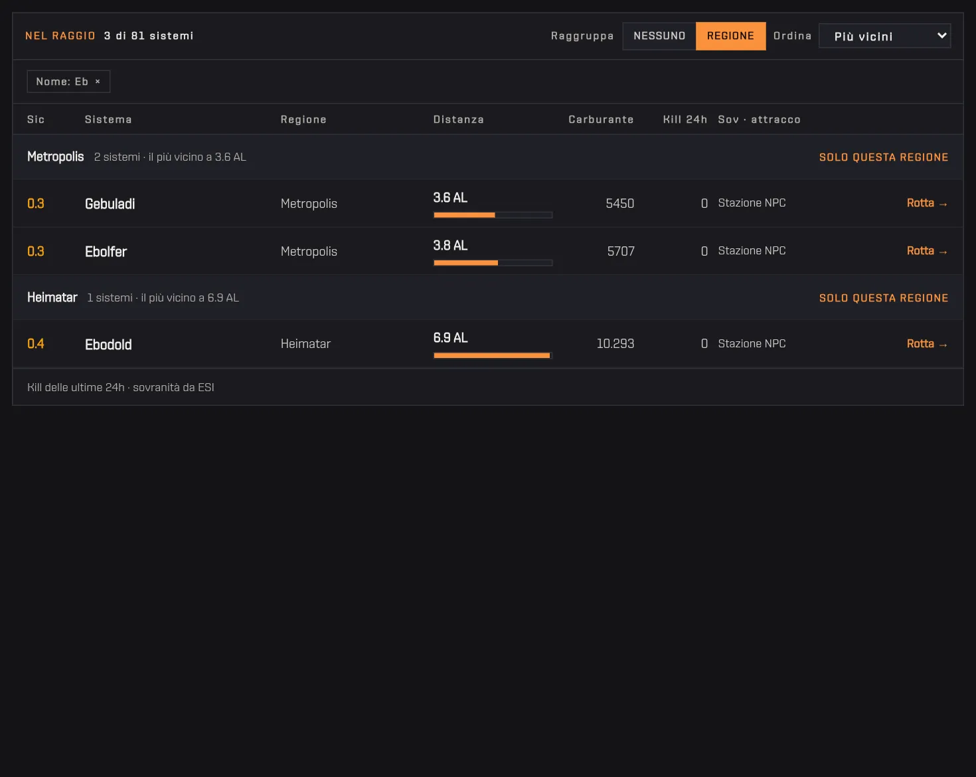Image resolution: width=976 pixels, height=777 pixels.
Task: Click the Heimatar group header title
Action: pyautogui.click(x=52, y=298)
